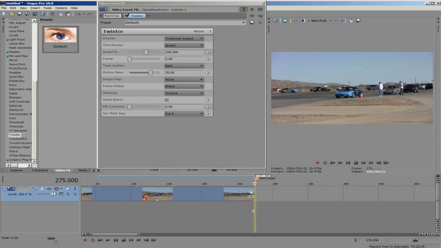Click the Twixtor About link
Viewport: 441px width, 248px height.
click(198, 31)
